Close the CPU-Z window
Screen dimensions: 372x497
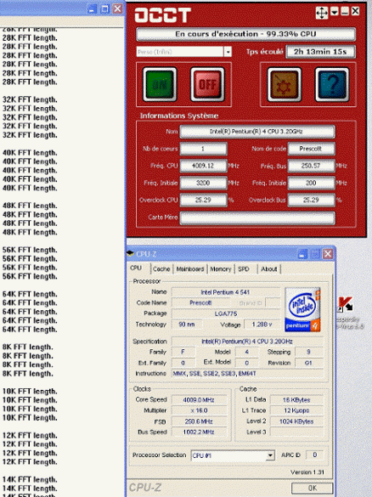(328, 254)
